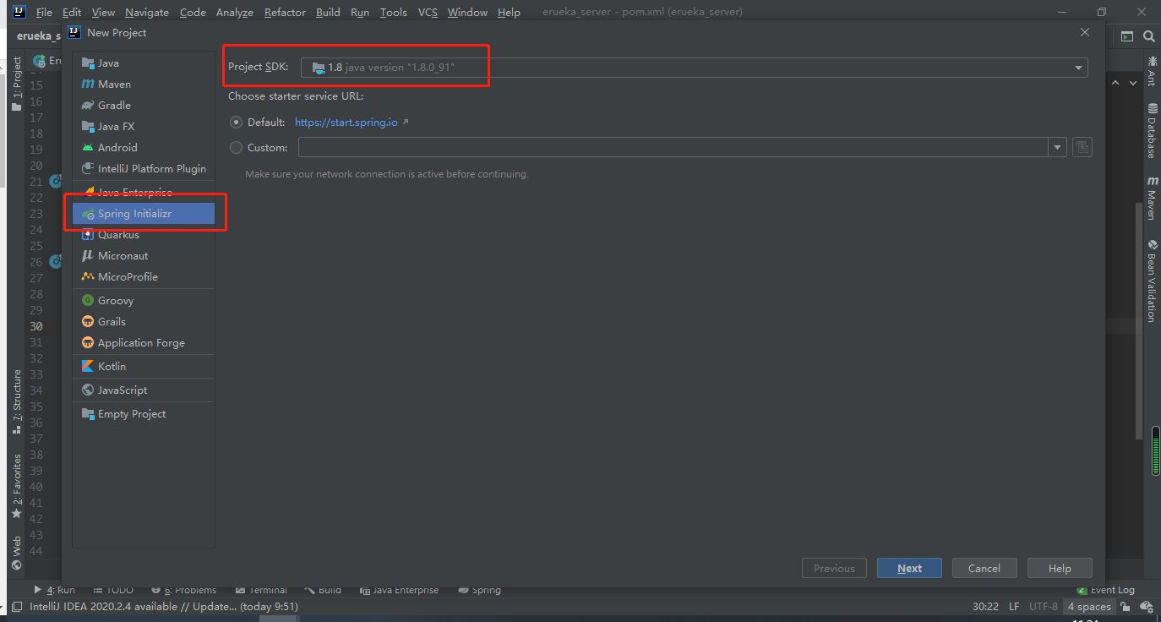1161x622 pixels.
Task: Open the Database tool window
Action: click(x=1152, y=132)
